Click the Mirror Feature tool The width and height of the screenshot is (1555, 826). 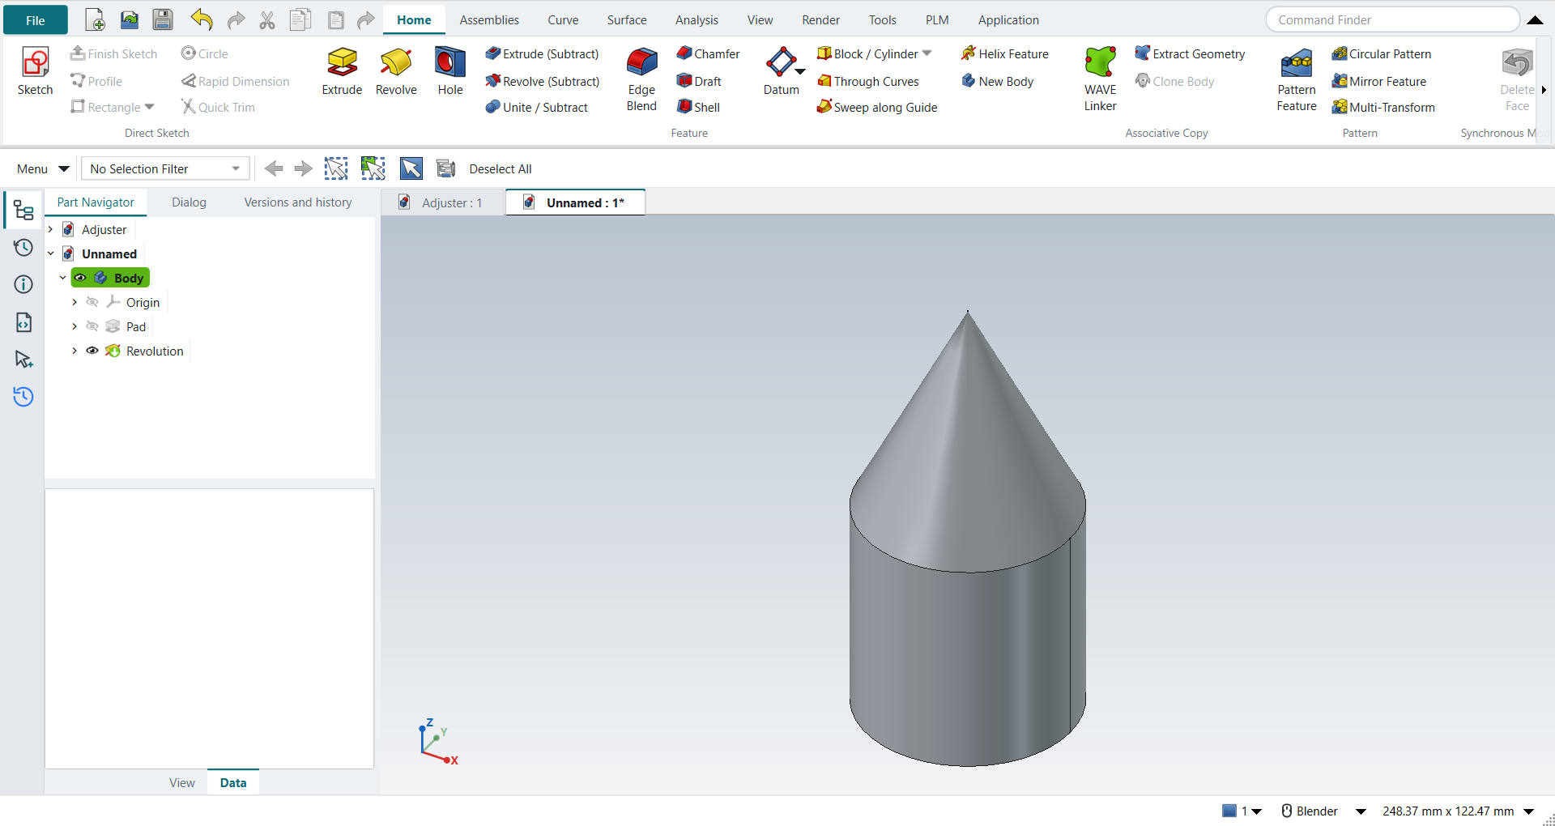point(1379,81)
